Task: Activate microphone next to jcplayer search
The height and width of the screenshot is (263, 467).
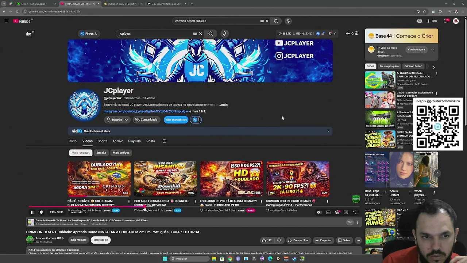Action: [224, 34]
